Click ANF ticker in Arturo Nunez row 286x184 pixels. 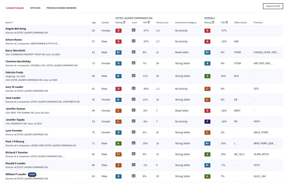(x=236, y=42)
